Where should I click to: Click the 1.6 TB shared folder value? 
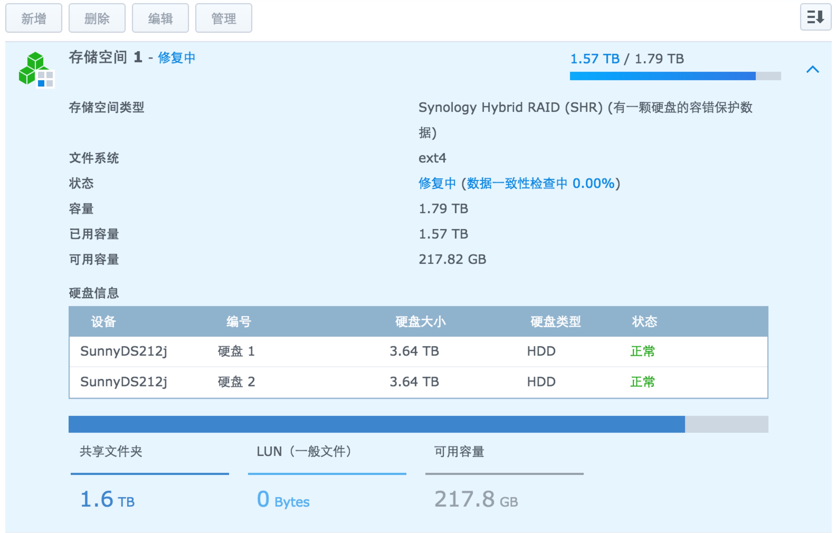tap(107, 499)
